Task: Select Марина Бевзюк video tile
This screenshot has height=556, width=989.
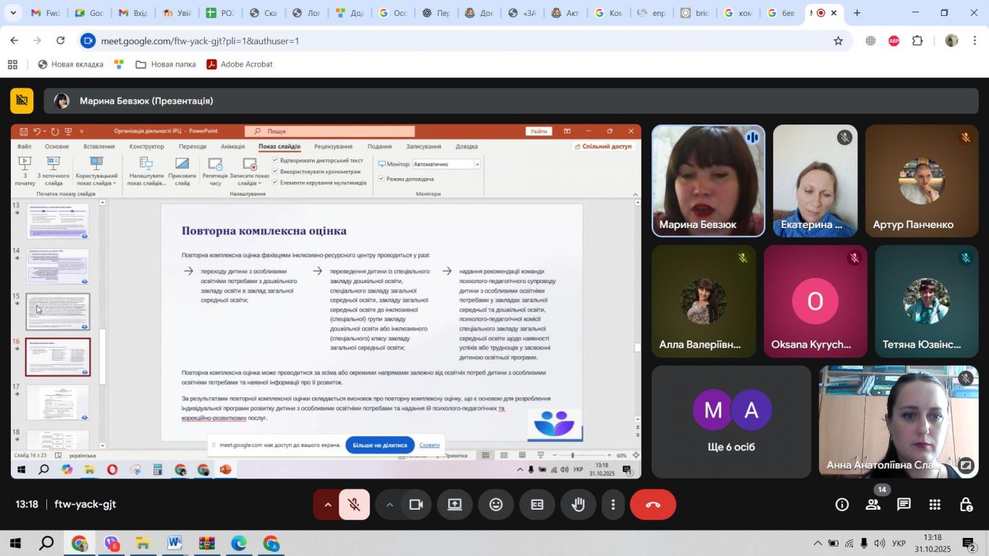Action: (x=708, y=181)
